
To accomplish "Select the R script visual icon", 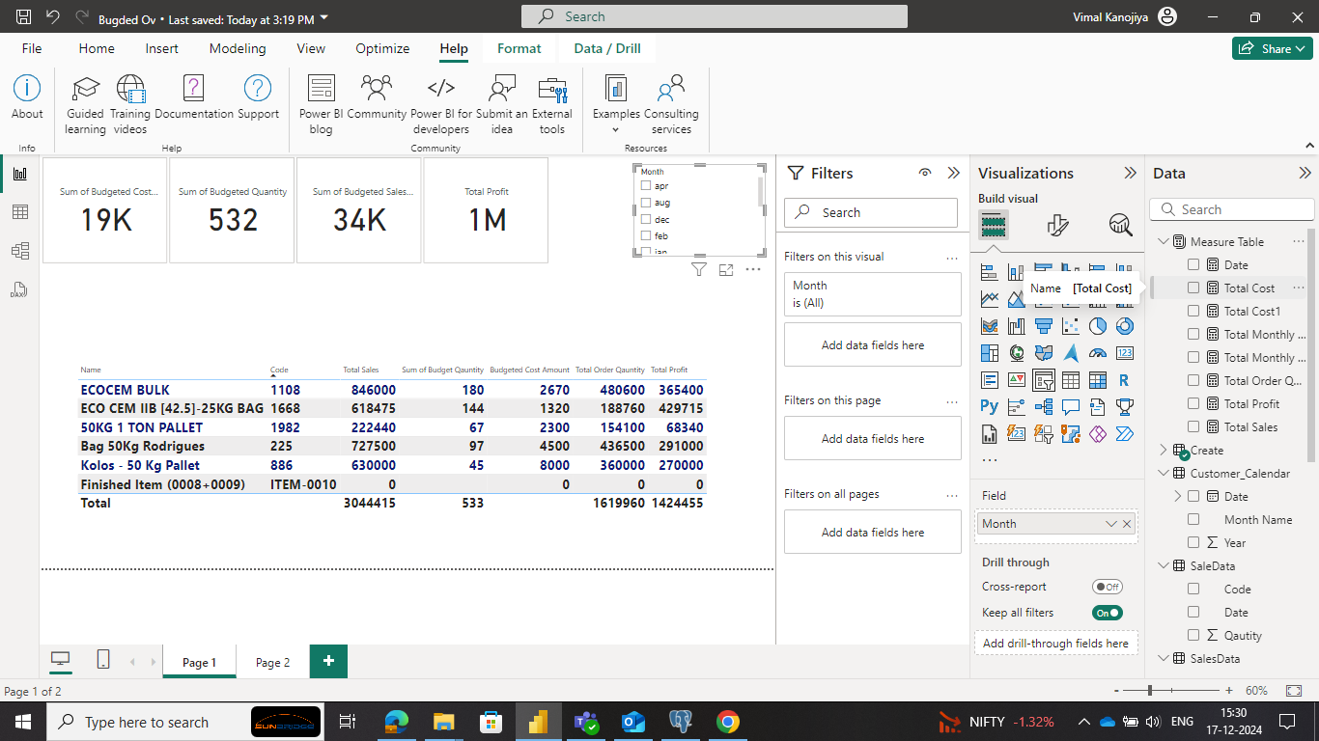I will click(x=1125, y=380).
